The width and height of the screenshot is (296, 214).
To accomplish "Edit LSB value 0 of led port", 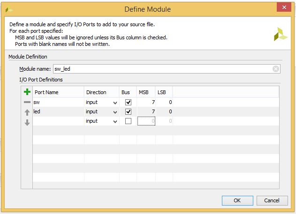I will pos(164,112).
